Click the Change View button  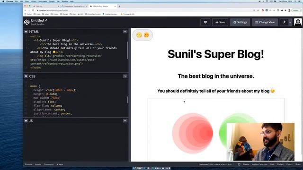pos(265,22)
